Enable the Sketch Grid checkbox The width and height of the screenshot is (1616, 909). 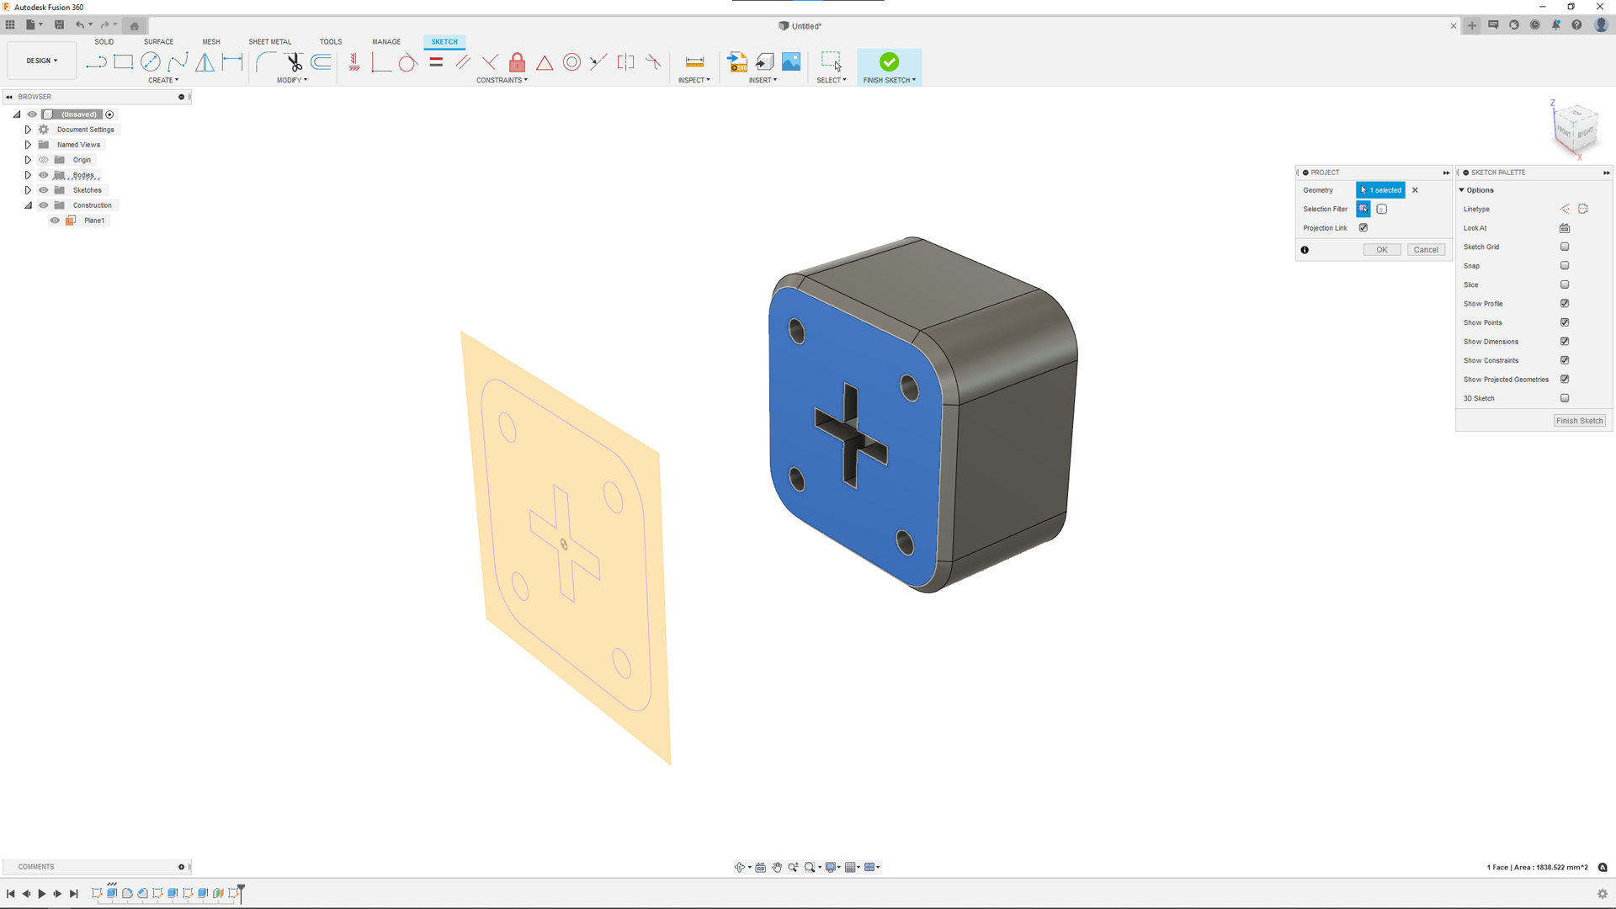pos(1565,247)
